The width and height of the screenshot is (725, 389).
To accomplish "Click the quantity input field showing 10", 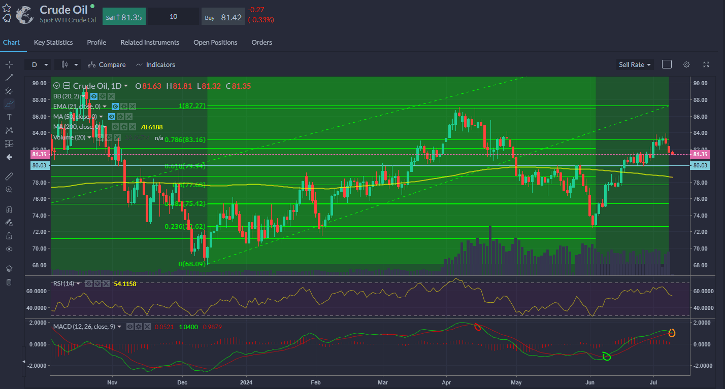I will (173, 17).
